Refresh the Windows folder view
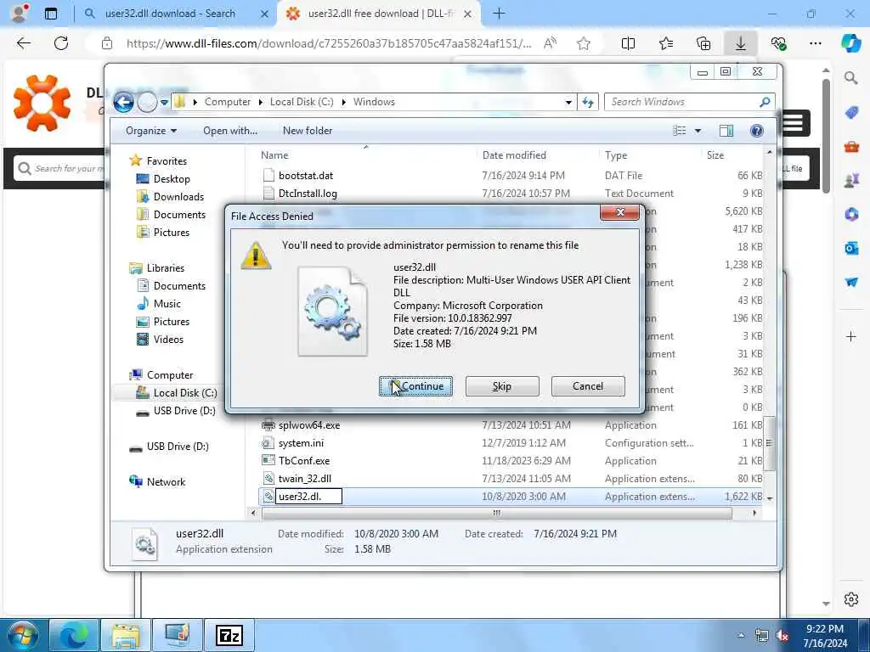The width and height of the screenshot is (870, 652). click(588, 102)
